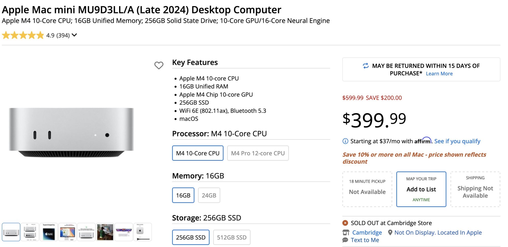Screen dimensions: 508x247
Task: Open the Supercharged by M4 chip thumbnail
Action: [x=49, y=232]
